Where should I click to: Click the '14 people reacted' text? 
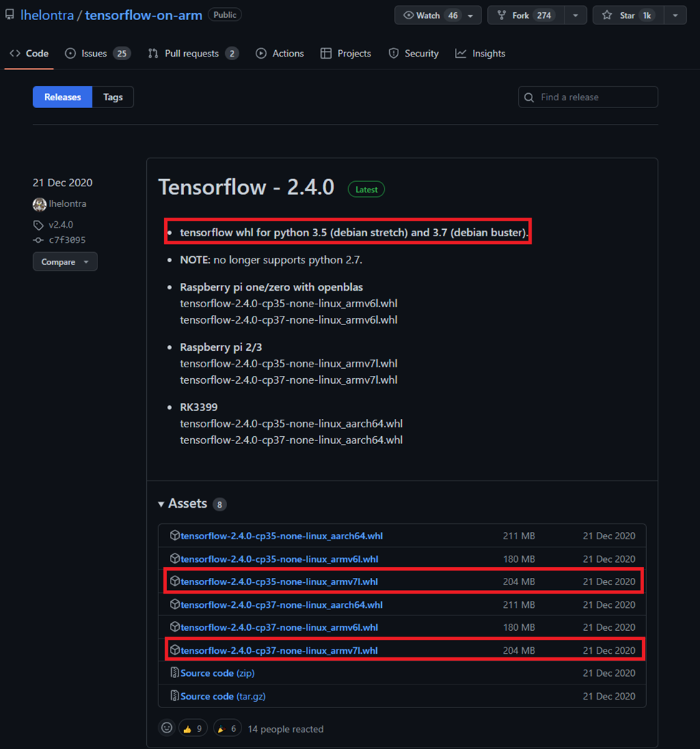tap(285, 729)
